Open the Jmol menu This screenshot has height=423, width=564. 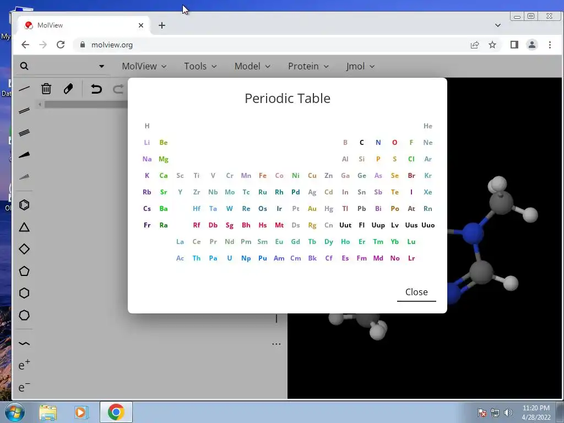click(x=360, y=66)
